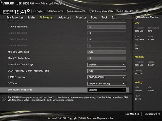Click the 19:41 clock display

coord(20,12)
